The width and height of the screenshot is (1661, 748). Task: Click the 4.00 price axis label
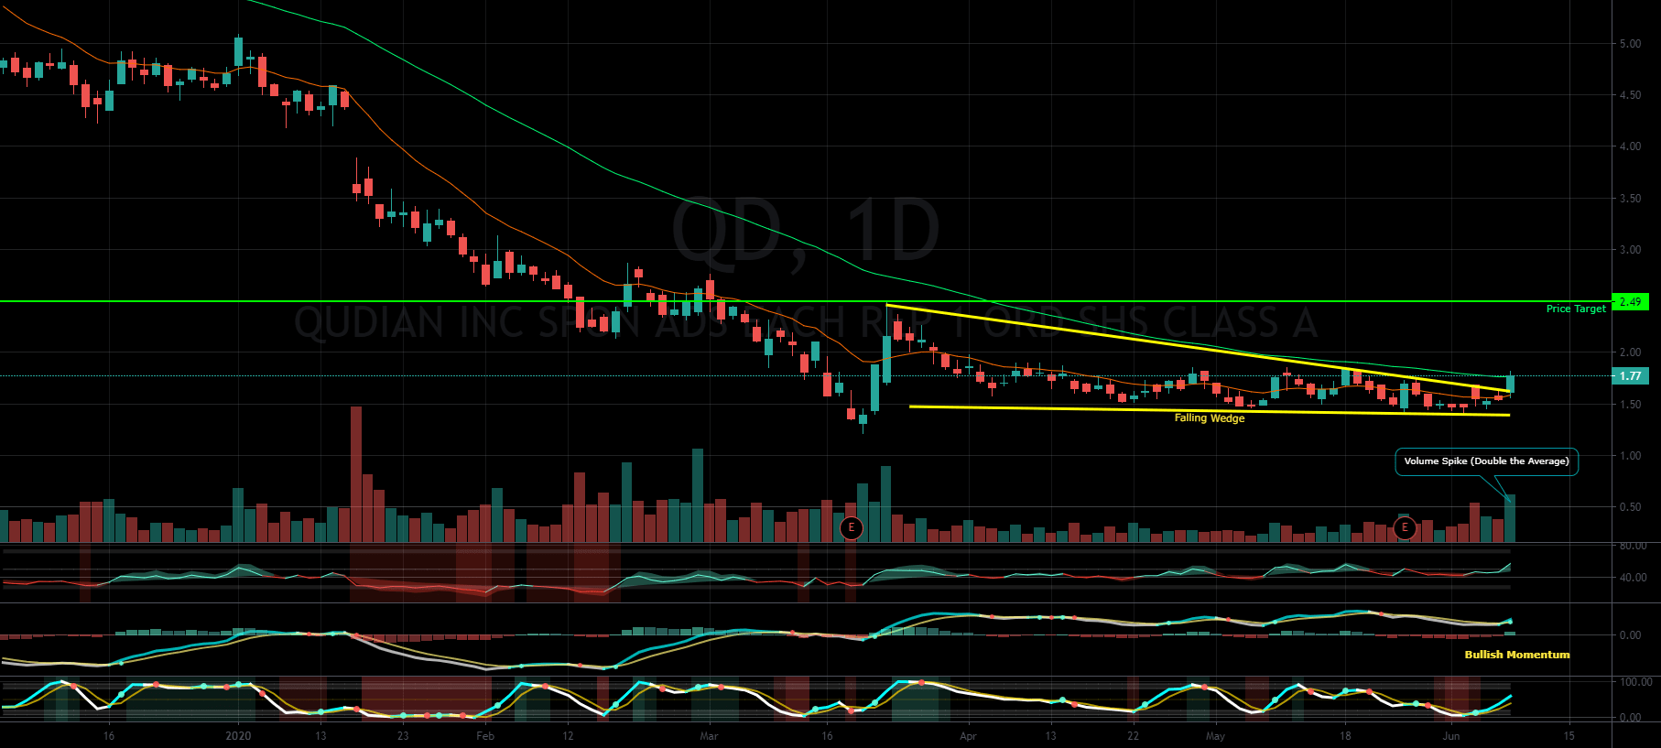click(1630, 146)
